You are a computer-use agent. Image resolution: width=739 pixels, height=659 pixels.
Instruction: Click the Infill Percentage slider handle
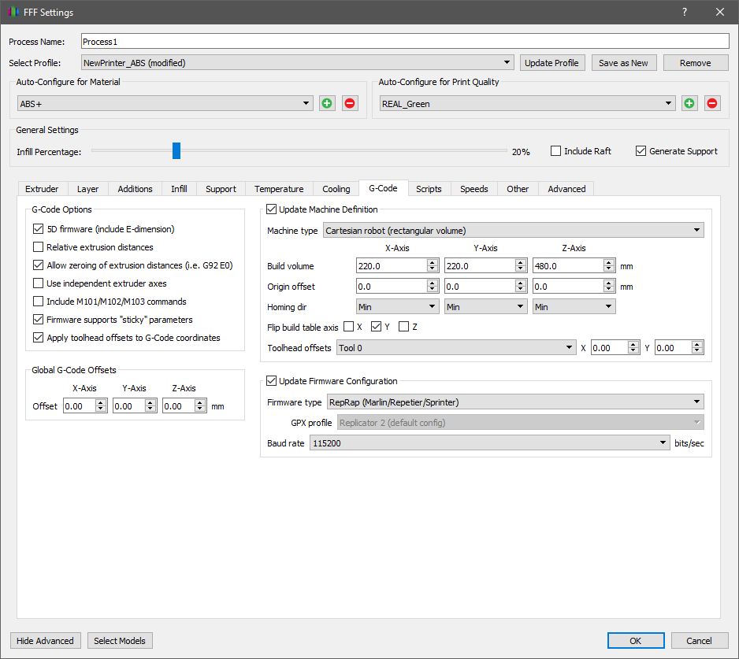pos(176,150)
